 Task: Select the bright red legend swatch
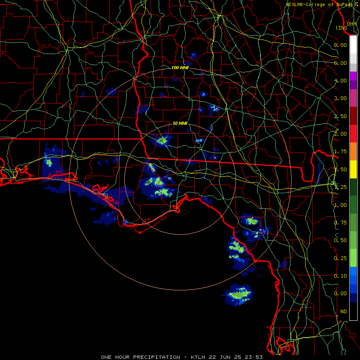[353, 134]
